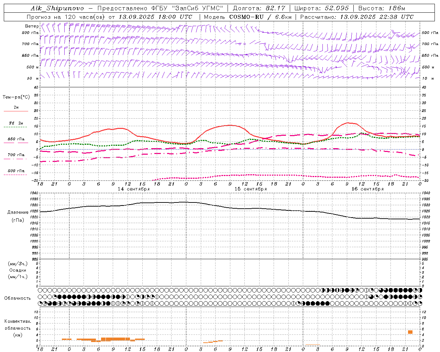Screen dimensions: 440x352
Task: Click the Конвективн. panel label
Action: (18, 321)
